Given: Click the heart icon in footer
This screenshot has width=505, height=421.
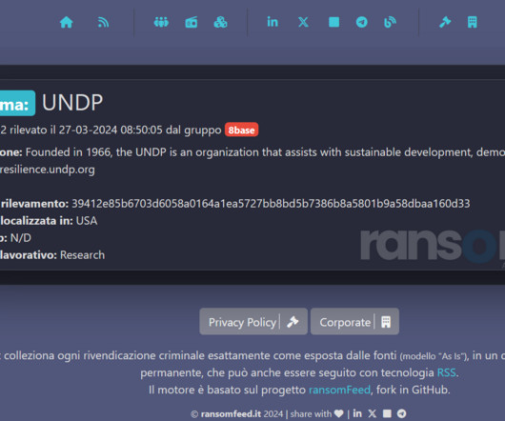Looking at the screenshot, I should (339, 413).
